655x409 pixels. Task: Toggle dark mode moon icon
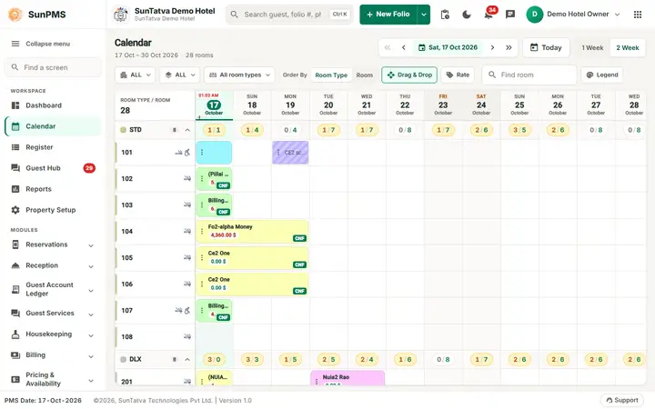pyautogui.click(x=467, y=15)
